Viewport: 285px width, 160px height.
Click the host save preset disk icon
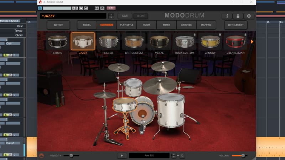(86, 8)
